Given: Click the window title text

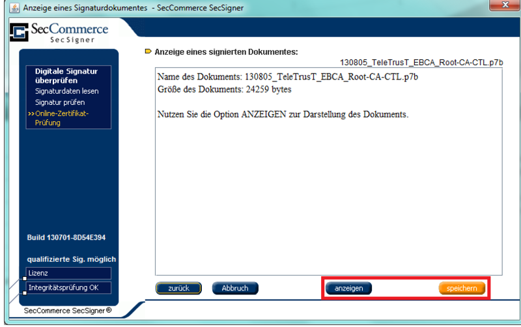Looking at the screenshot, I should pos(134,8).
